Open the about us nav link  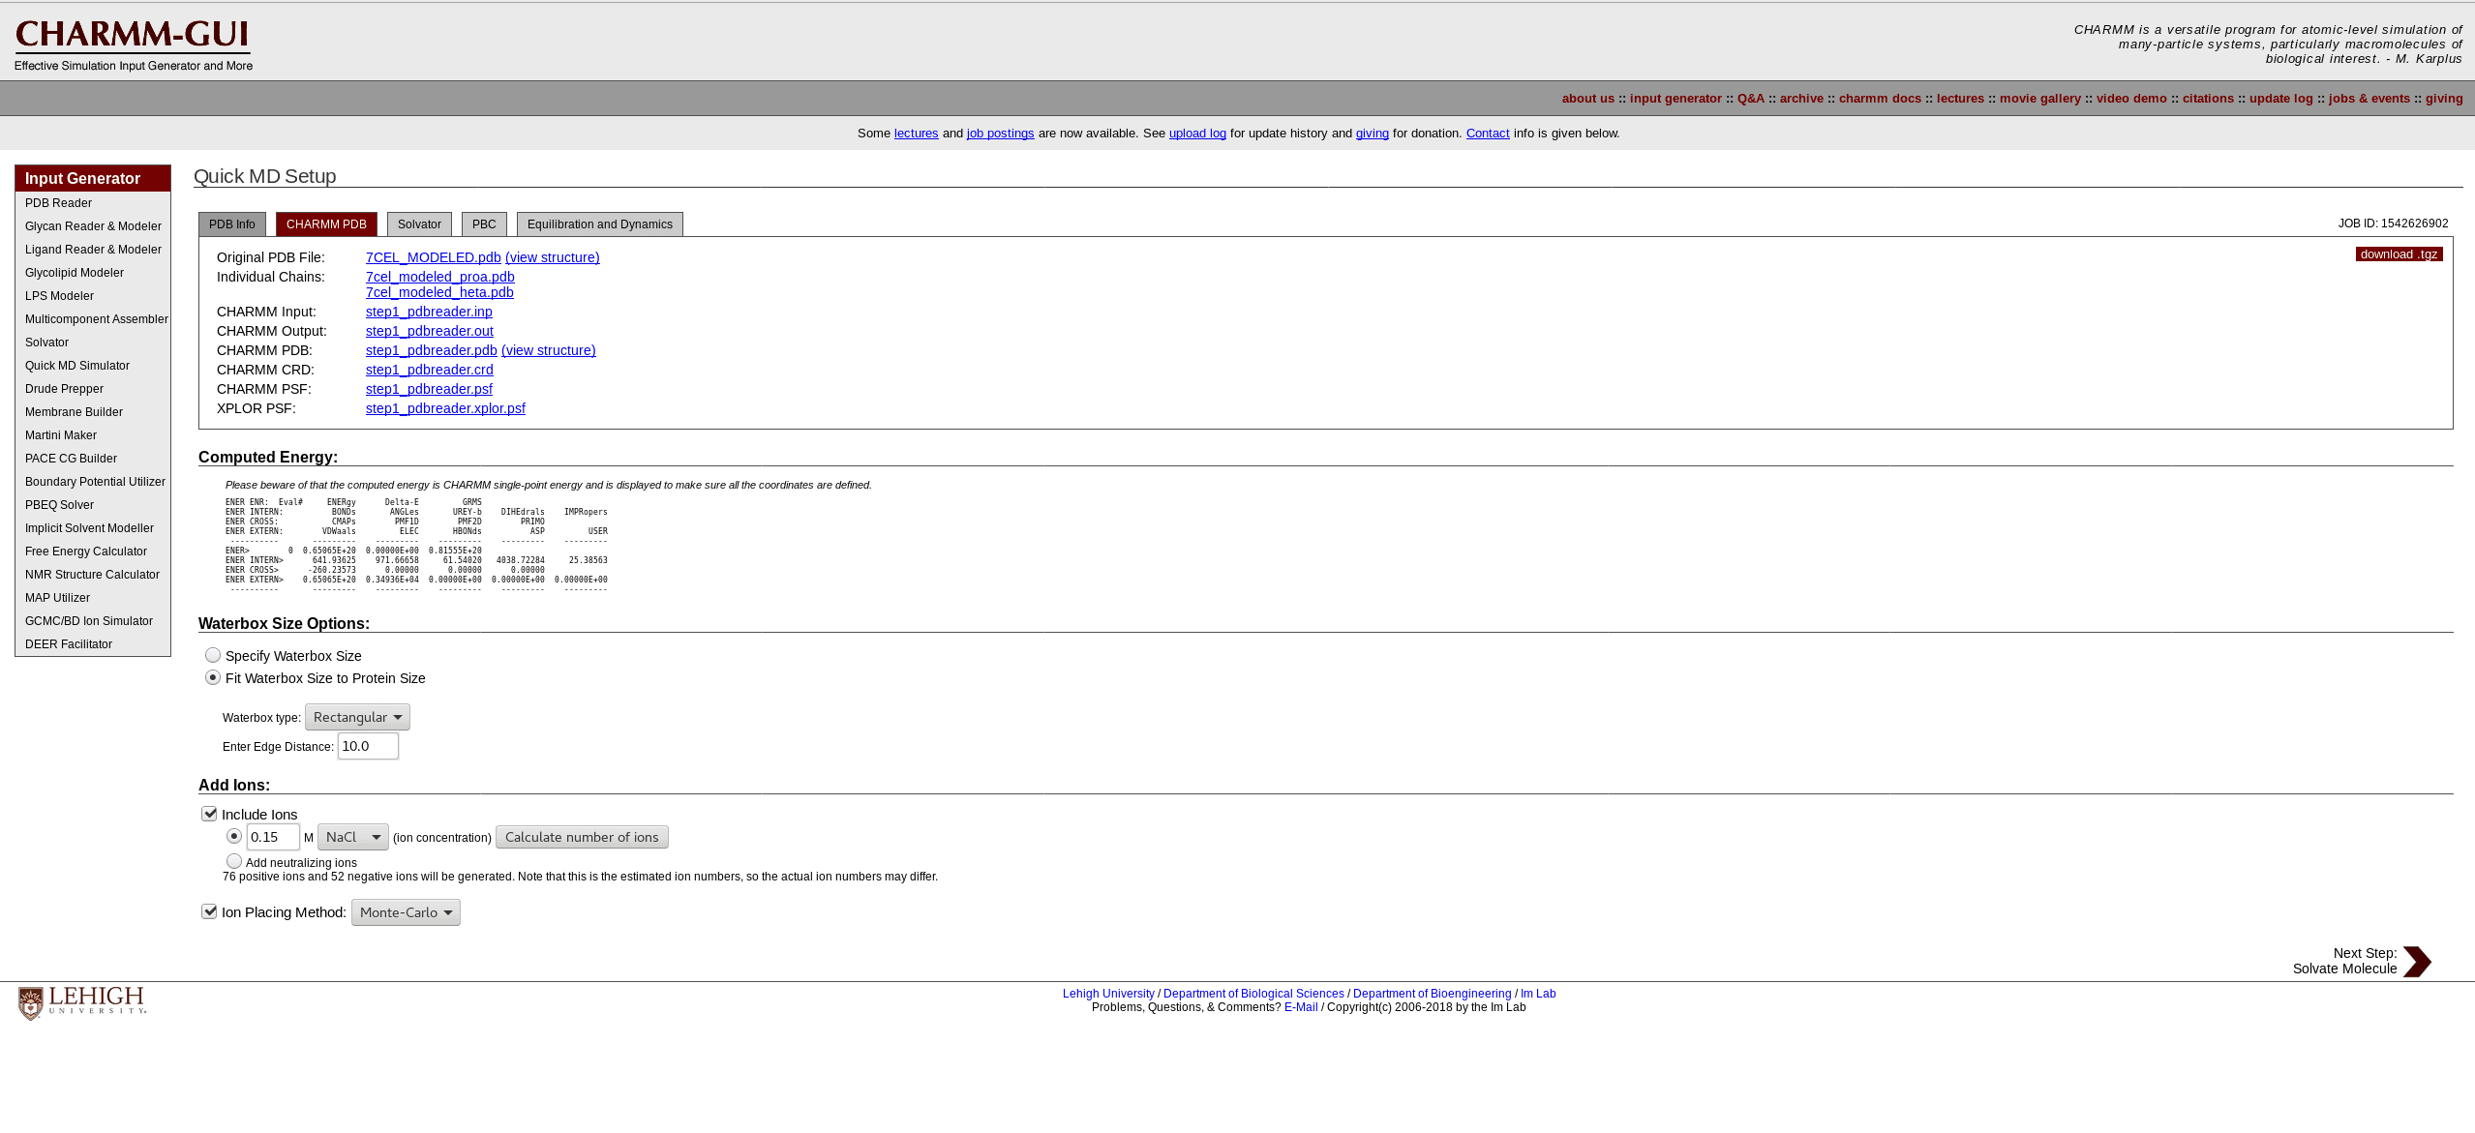pos(1588,99)
